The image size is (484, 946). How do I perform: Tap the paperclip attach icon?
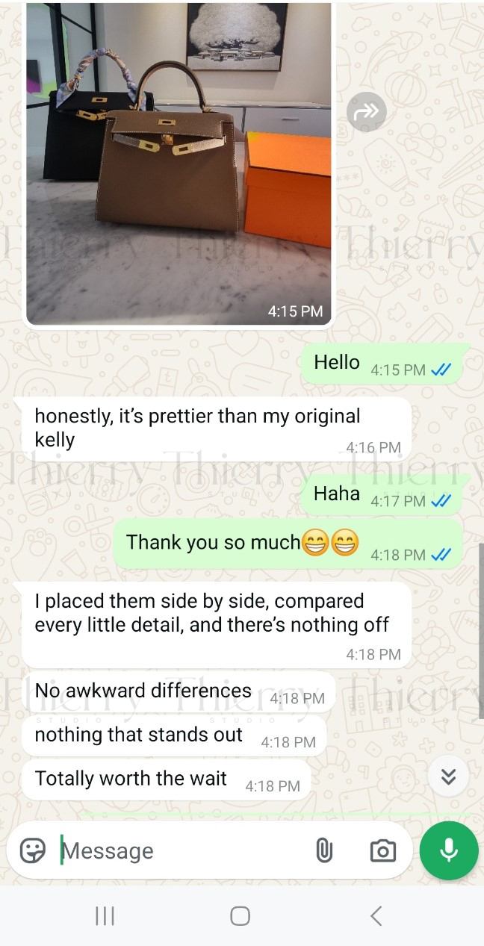[324, 850]
